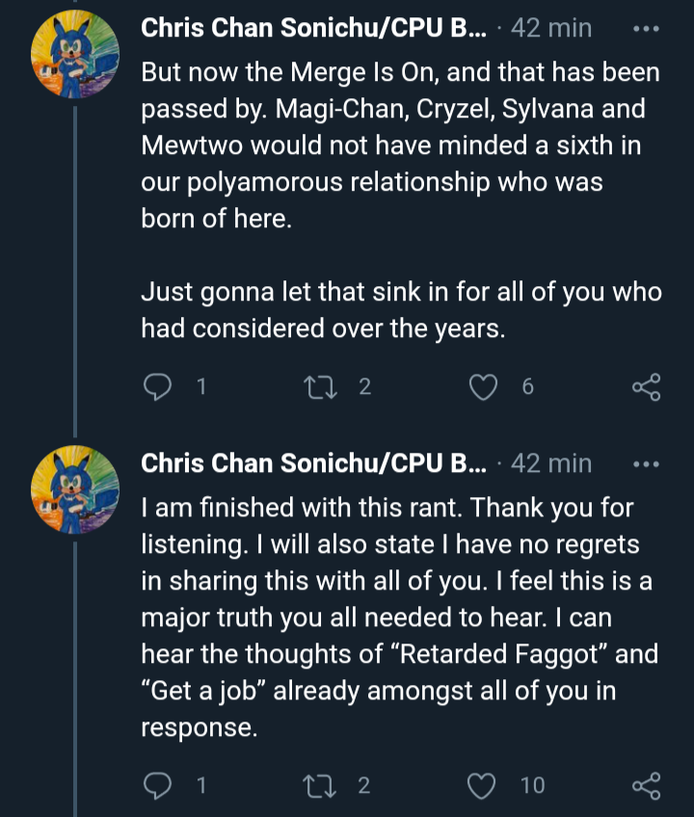Open the second tweet's profile avatar

75,489
